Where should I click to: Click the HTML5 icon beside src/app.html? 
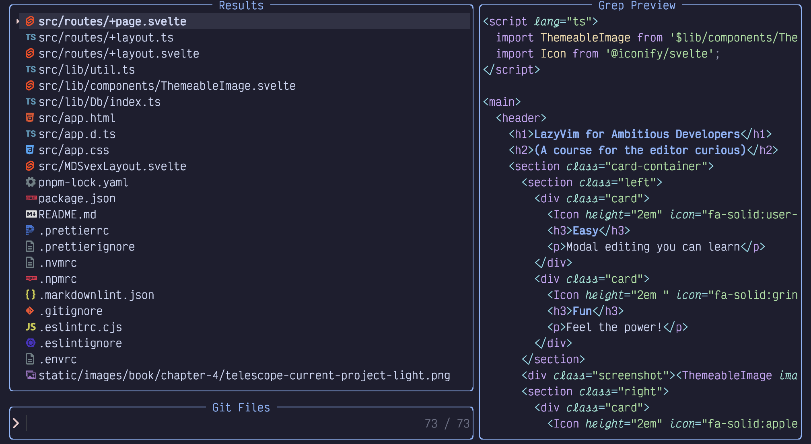[x=30, y=117]
